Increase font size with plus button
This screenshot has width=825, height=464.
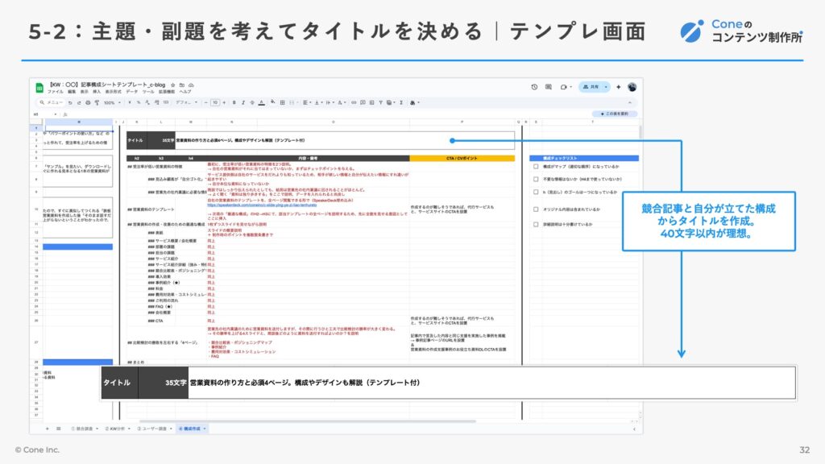click(224, 102)
